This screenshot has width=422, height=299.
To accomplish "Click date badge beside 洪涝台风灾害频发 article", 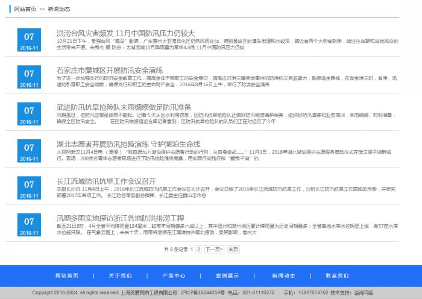I will (29, 40).
